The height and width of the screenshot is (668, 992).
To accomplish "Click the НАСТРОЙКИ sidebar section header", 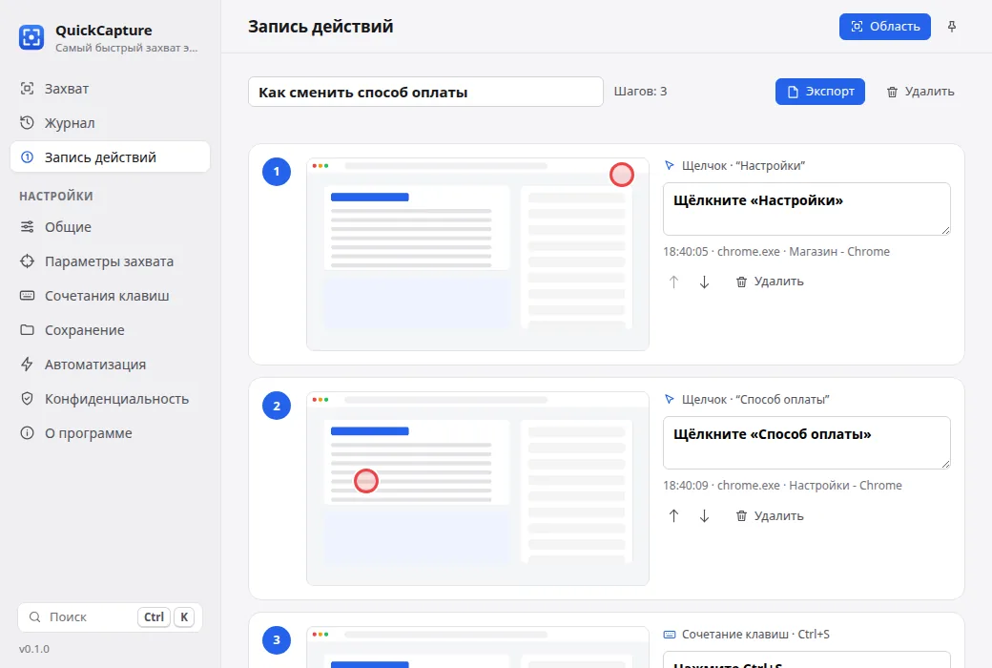I will pyautogui.click(x=56, y=197).
